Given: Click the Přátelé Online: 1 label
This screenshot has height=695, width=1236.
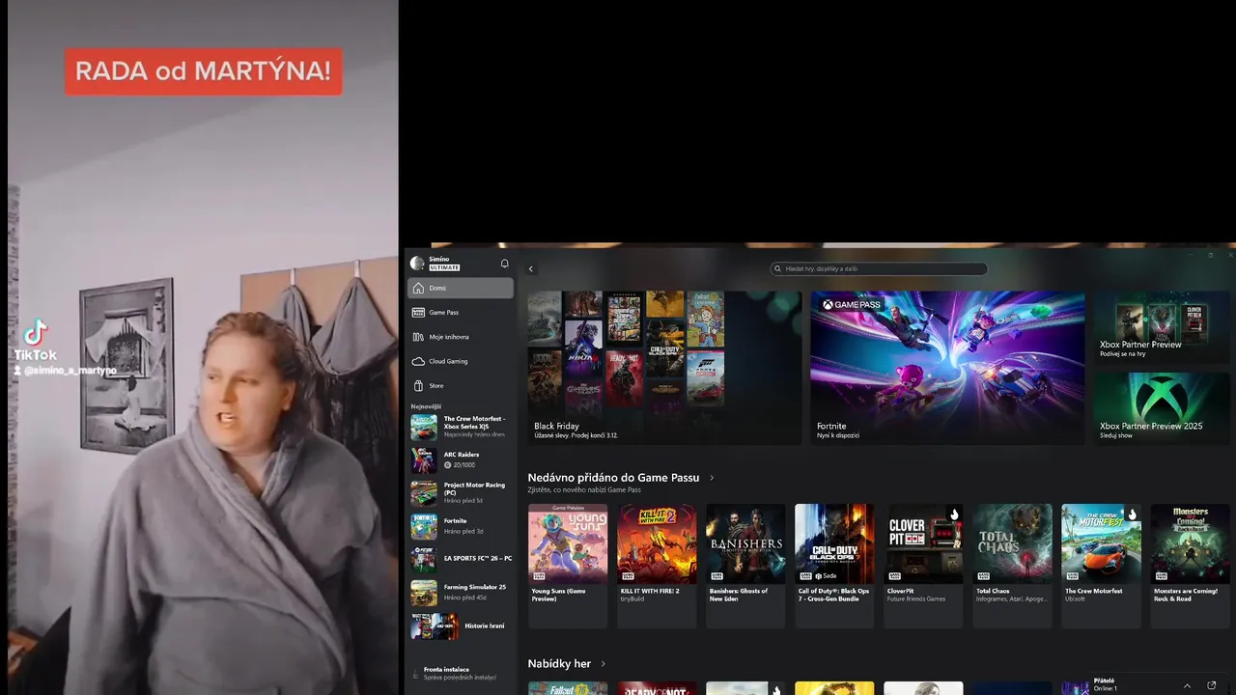Looking at the screenshot, I should coord(1106,684).
